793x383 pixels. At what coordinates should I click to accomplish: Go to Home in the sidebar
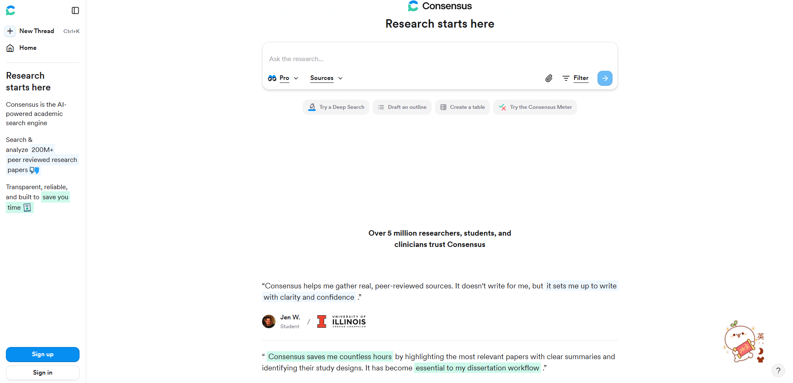coord(28,48)
